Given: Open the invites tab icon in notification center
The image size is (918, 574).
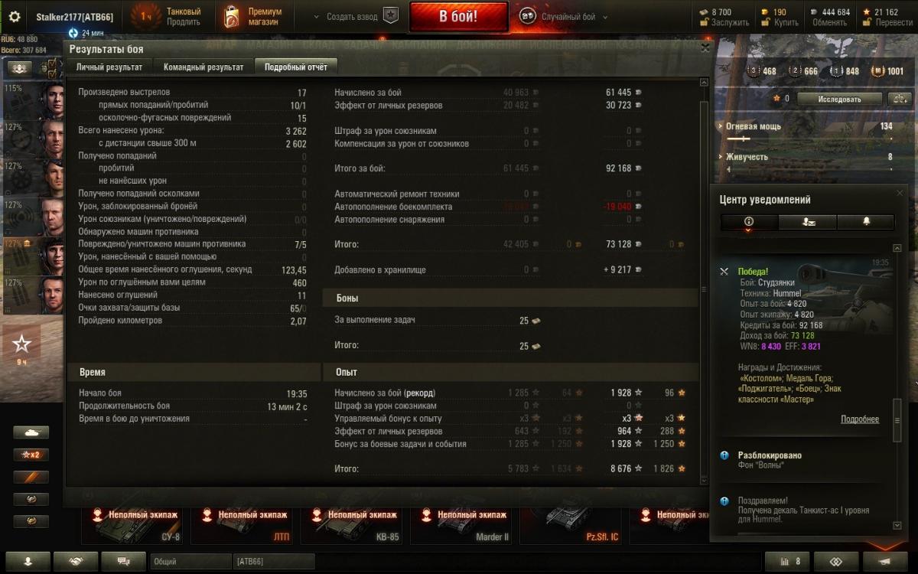Looking at the screenshot, I should [x=807, y=222].
